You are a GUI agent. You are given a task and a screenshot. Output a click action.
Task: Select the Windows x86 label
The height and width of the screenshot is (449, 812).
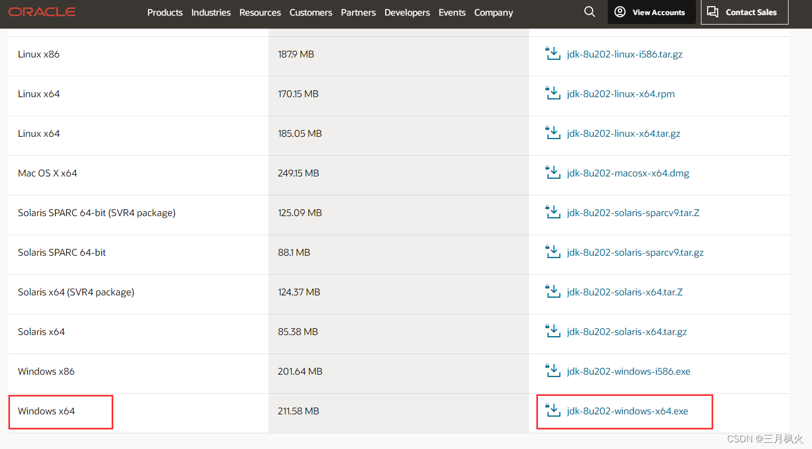46,371
